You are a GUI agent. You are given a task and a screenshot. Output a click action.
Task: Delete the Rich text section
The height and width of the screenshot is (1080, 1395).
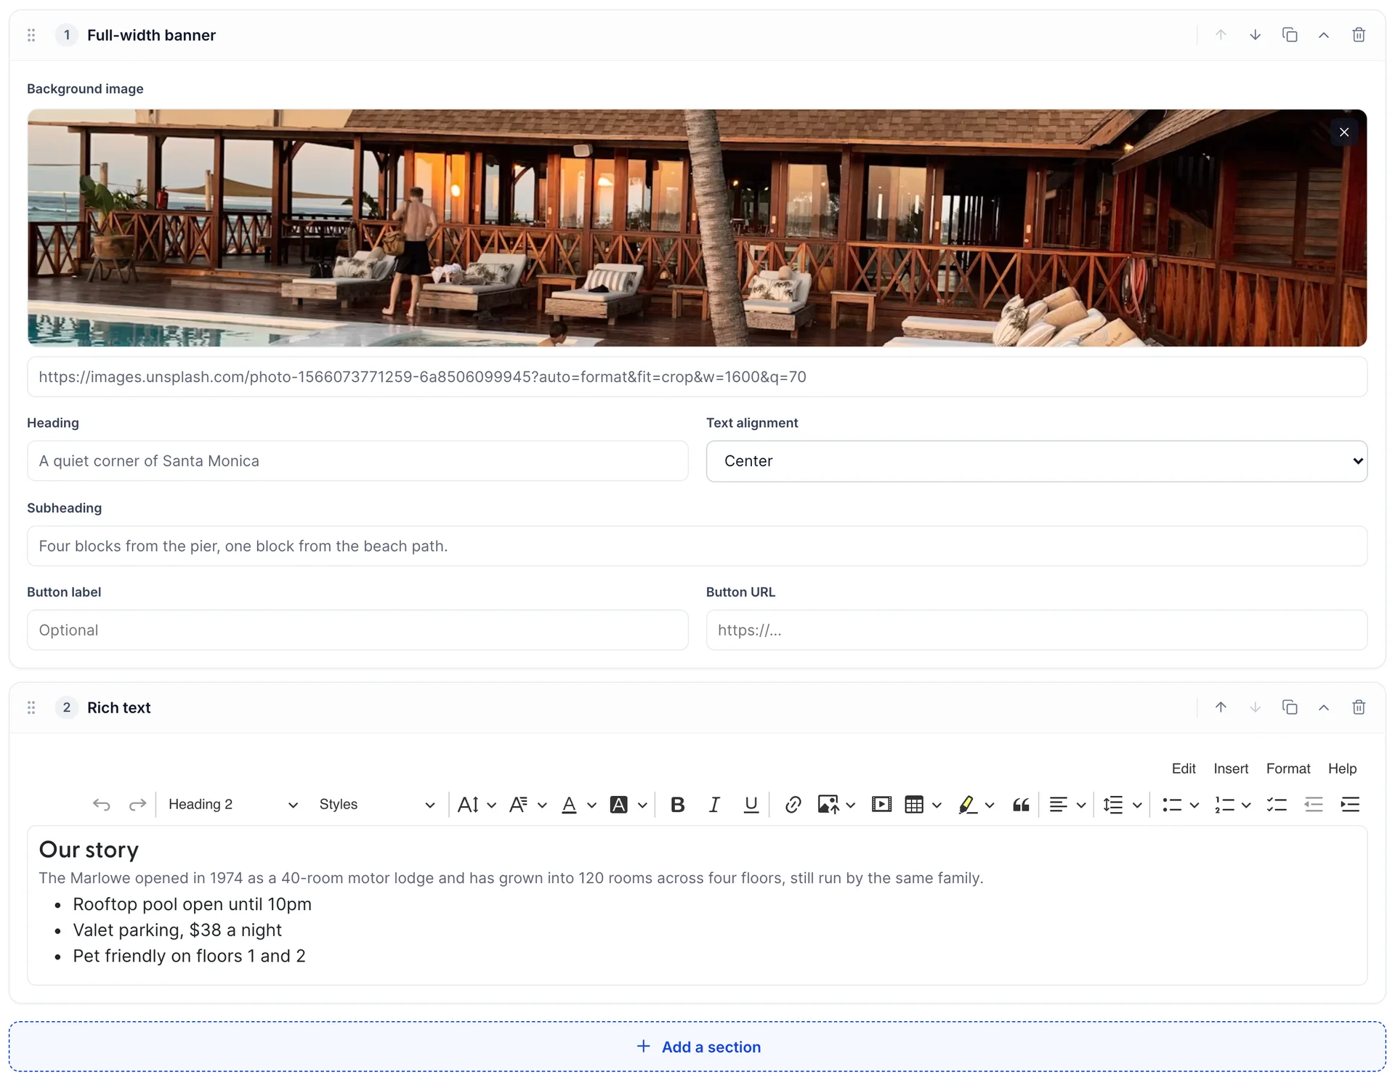(x=1359, y=707)
